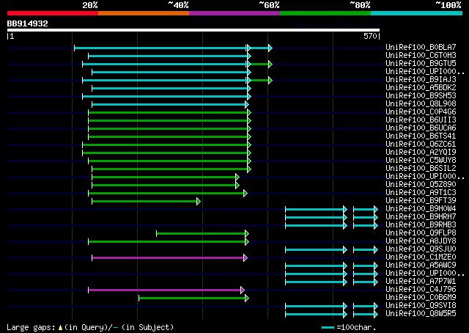Click the first cyan alignment segment of UniRef100_B9H0W4
The width and height of the screenshot is (469, 333).
315,209
